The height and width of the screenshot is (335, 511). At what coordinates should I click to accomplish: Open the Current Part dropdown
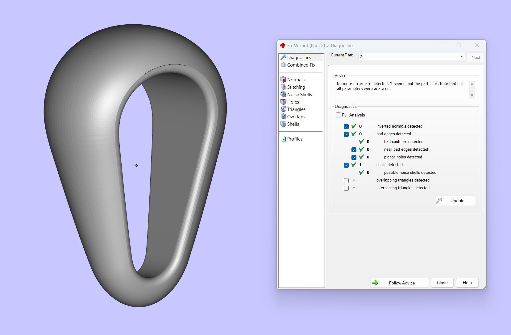pos(412,56)
